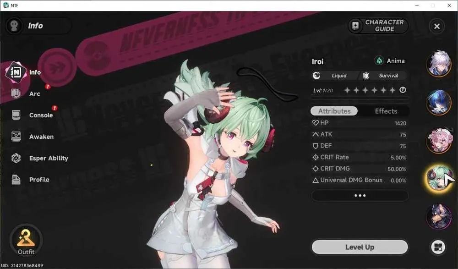Switch to the Attributes tab
Screen dimensions: 458x269
pyautogui.click(x=334, y=111)
